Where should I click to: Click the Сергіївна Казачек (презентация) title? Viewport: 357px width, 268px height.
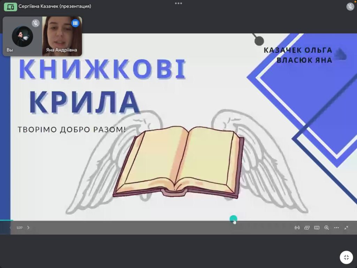[x=55, y=6]
